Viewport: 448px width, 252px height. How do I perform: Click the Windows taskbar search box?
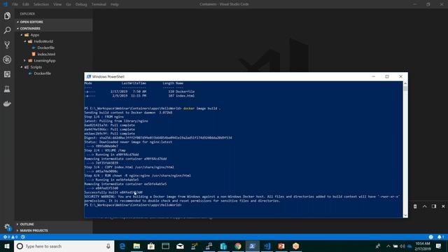[x=64, y=246]
